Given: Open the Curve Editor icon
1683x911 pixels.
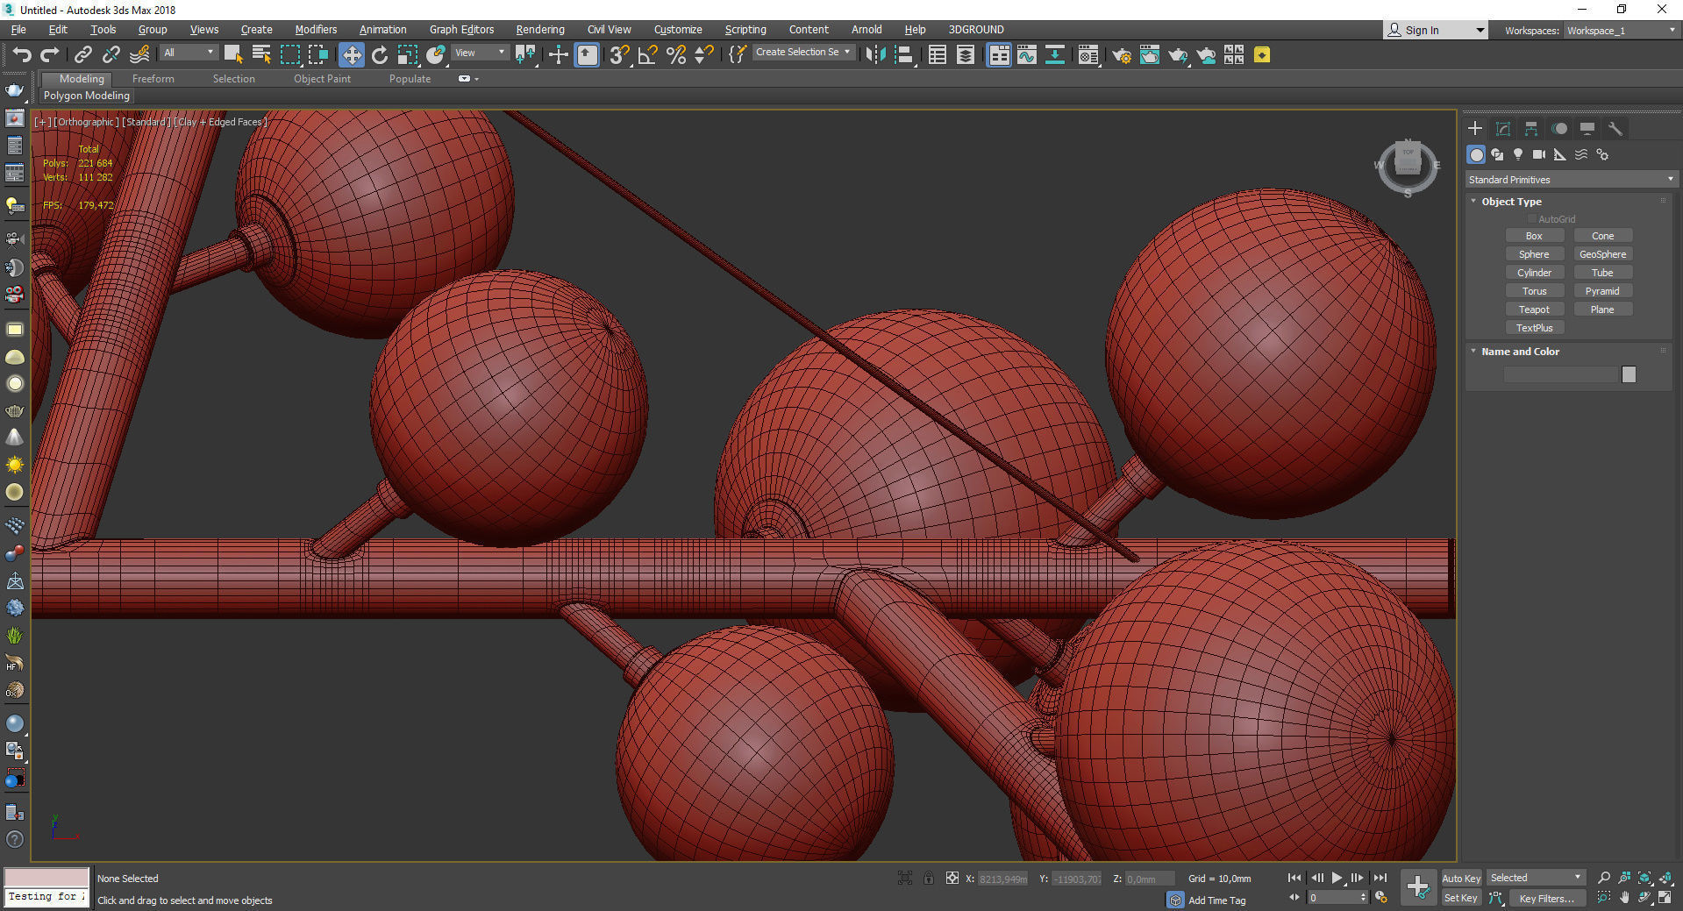Looking at the screenshot, I should coord(1026,55).
